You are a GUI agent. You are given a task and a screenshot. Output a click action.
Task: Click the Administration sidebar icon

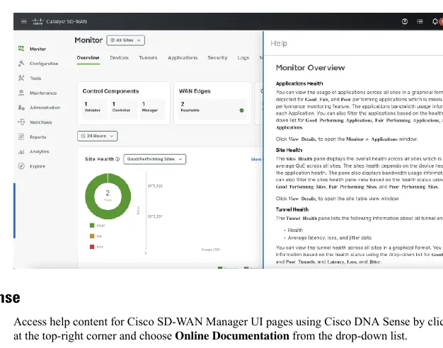(x=21, y=108)
